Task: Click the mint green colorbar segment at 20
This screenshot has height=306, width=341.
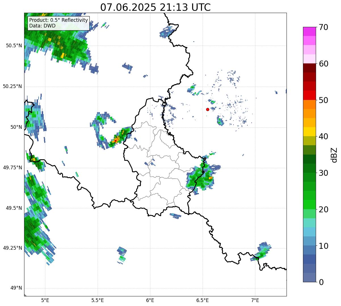Action: coord(309,214)
